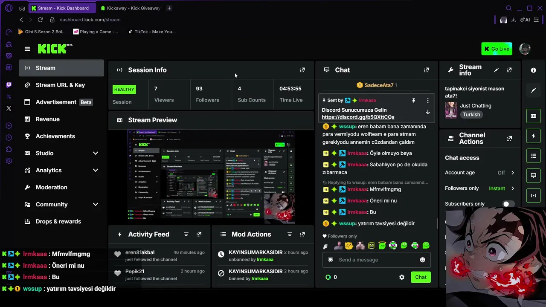Pop out the Mod Actions panel
Screen dimensions: 546x307
(x=302, y=234)
